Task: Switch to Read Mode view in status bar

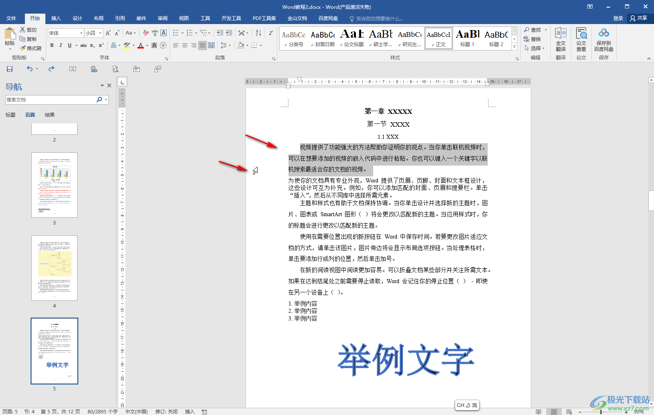Action: tap(538, 412)
